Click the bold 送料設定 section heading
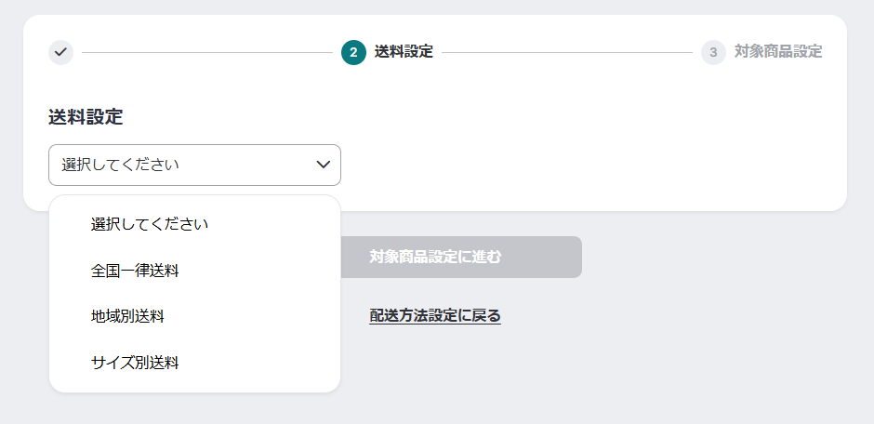Image resolution: width=874 pixels, height=424 pixels. [x=86, y=117]
